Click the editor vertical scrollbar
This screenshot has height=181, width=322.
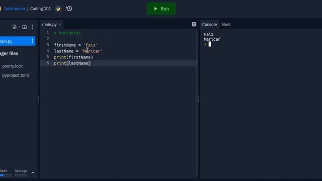click(x=197, y=103)
